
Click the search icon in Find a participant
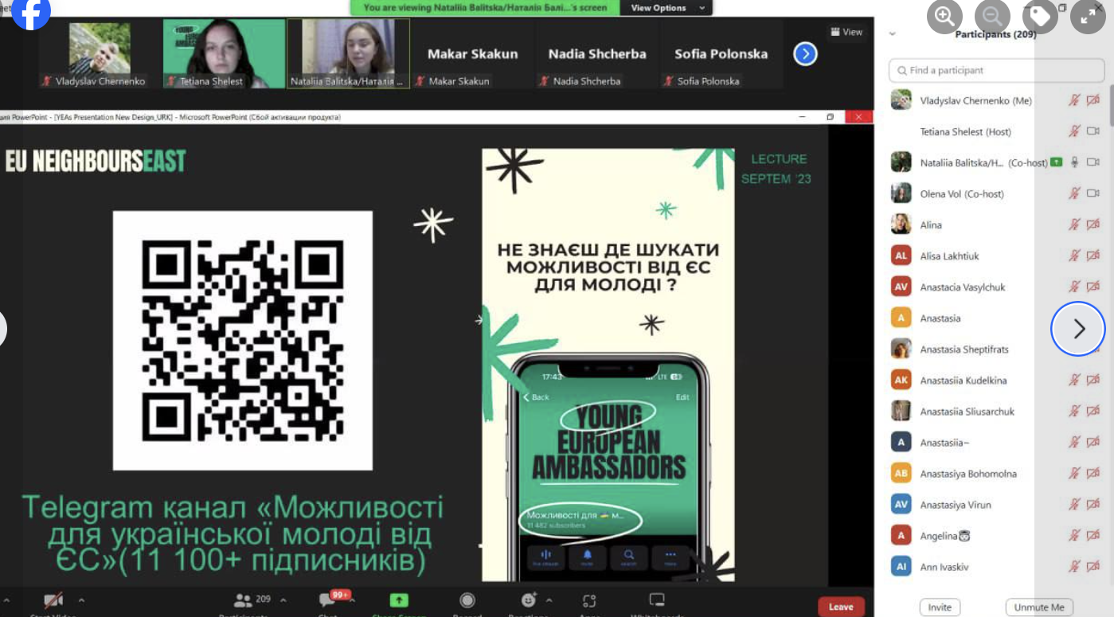[902, 71]
